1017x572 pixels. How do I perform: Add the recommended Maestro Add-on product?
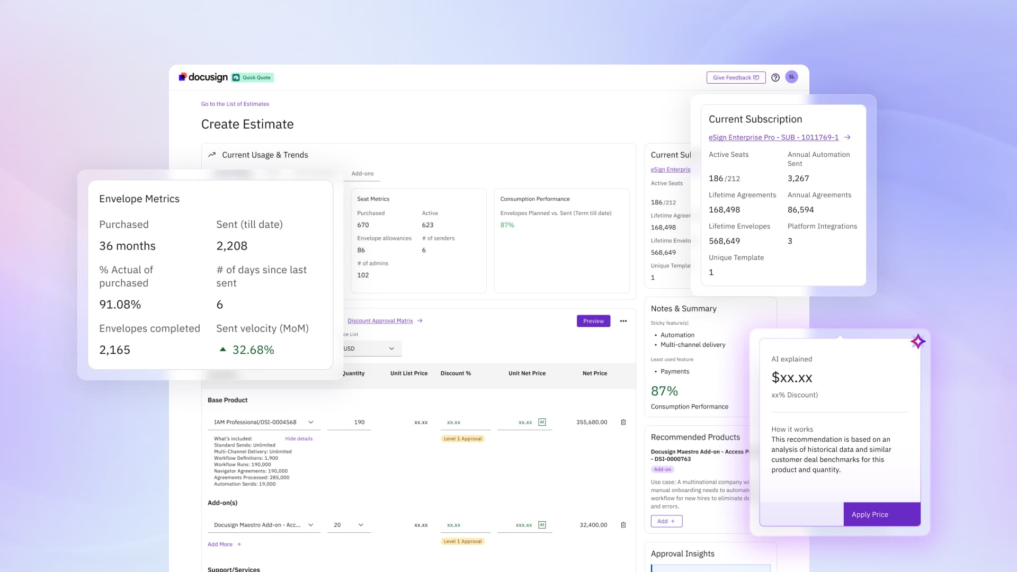pyautogui.click(x=666, y=521)
